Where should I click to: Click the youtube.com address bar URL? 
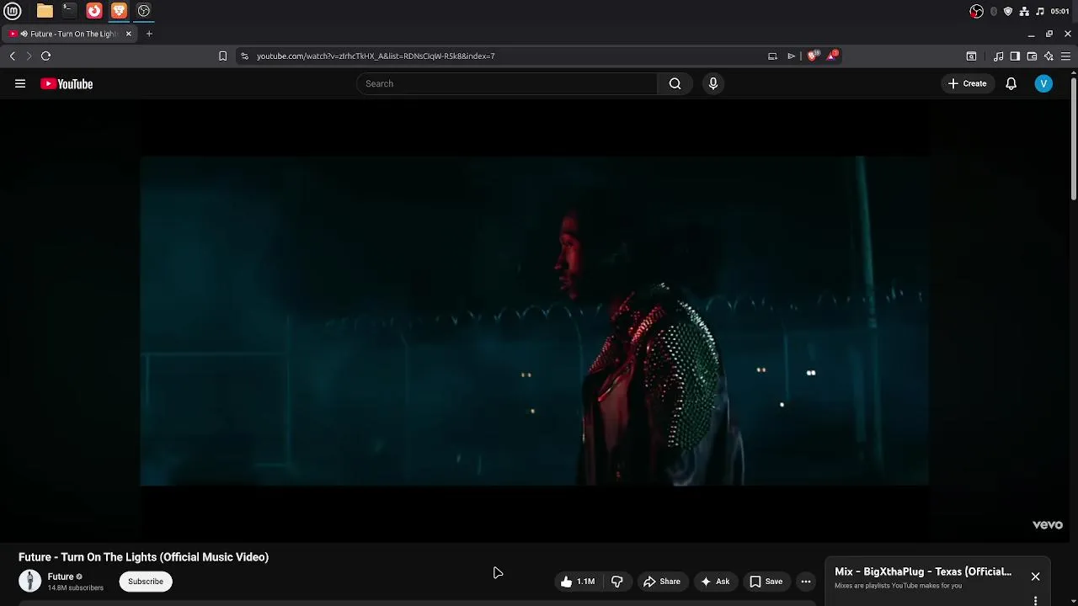[376, 56]
